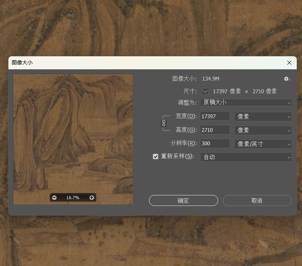Open the 调整为 原稿大小 dropdown
This screenshot has width=302, height=266.
(246, 102)
